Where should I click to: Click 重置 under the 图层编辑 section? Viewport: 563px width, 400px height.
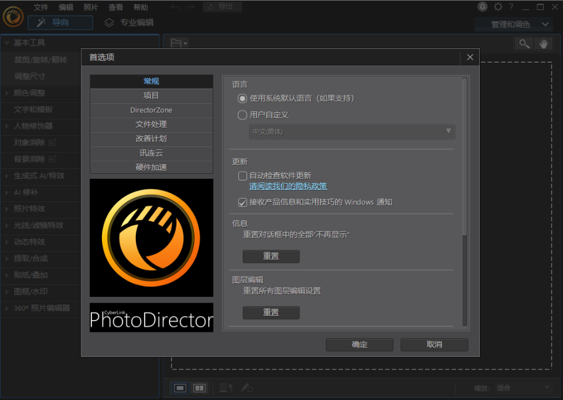click(271, 312)
